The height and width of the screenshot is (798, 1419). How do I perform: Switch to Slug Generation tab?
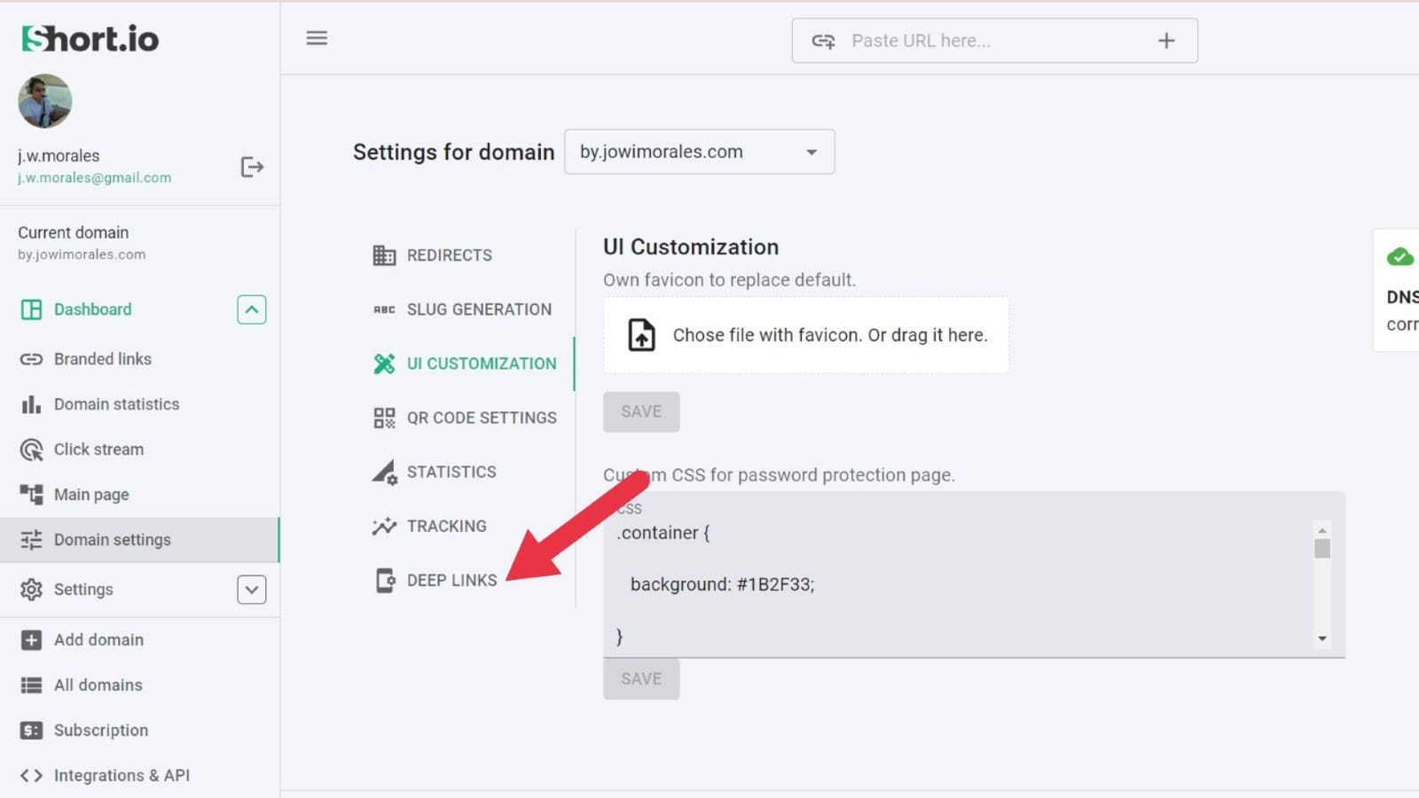coord(479,309)
